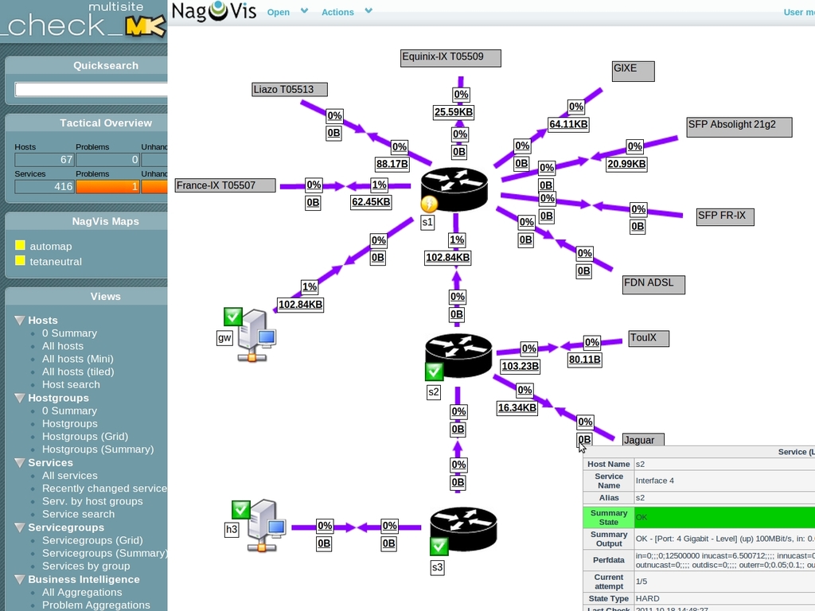Click yellow square icon beside tetaneutral

click(x=20, y=260)
